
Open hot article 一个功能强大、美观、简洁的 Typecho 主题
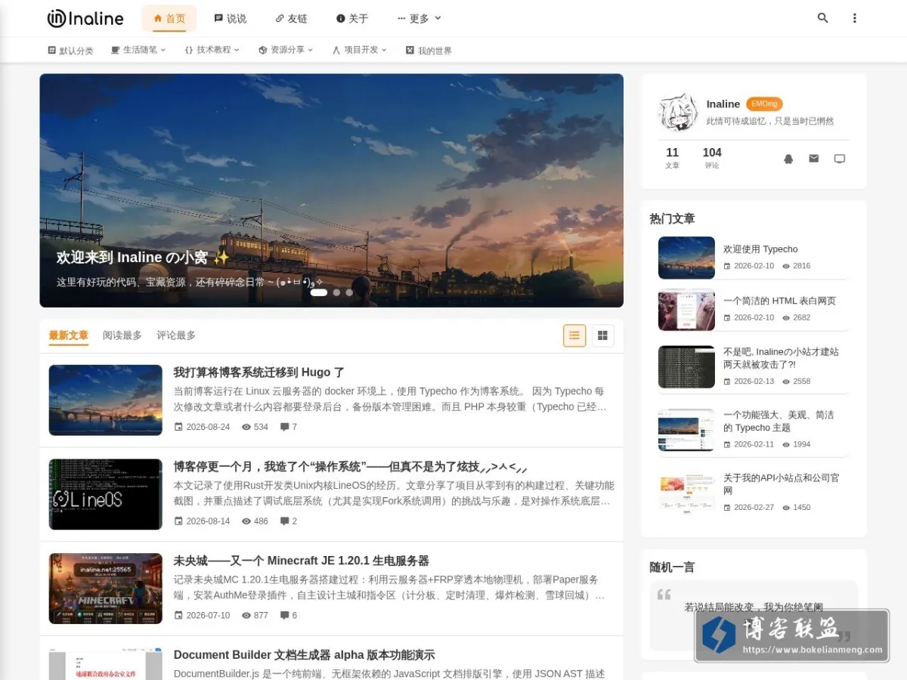pos(779,422)
